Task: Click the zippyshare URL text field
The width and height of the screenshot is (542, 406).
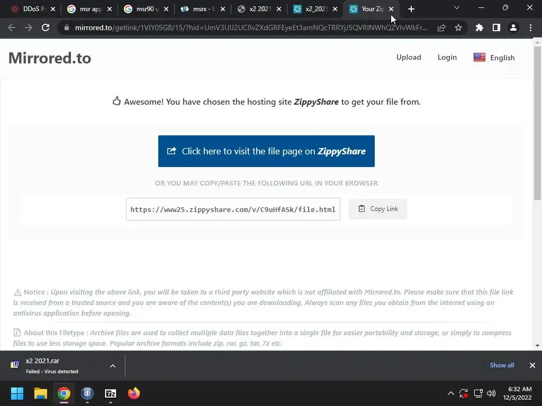Action: (233, 209)
